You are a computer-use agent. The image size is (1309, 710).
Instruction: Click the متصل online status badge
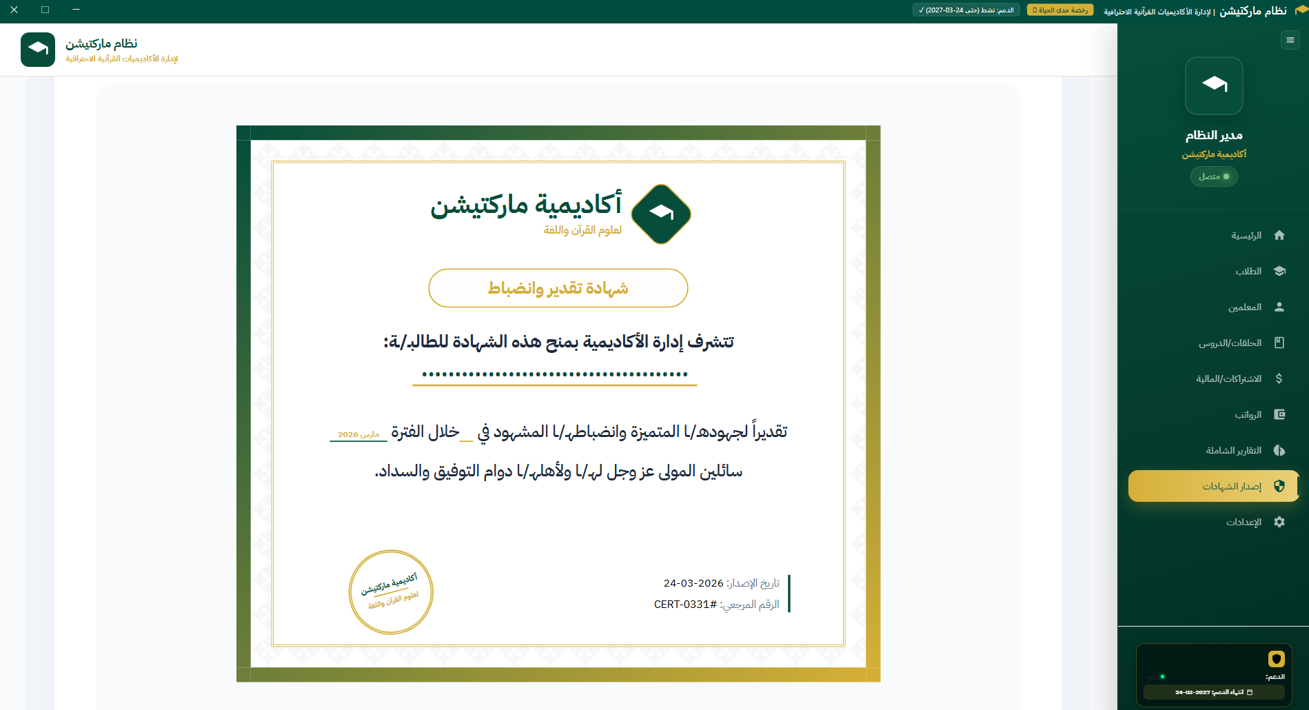pyautogui.click(x=1214, y=176)
